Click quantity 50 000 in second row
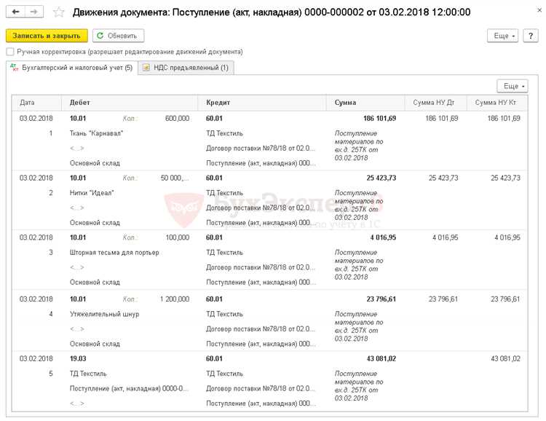 [x=175, y=178]
